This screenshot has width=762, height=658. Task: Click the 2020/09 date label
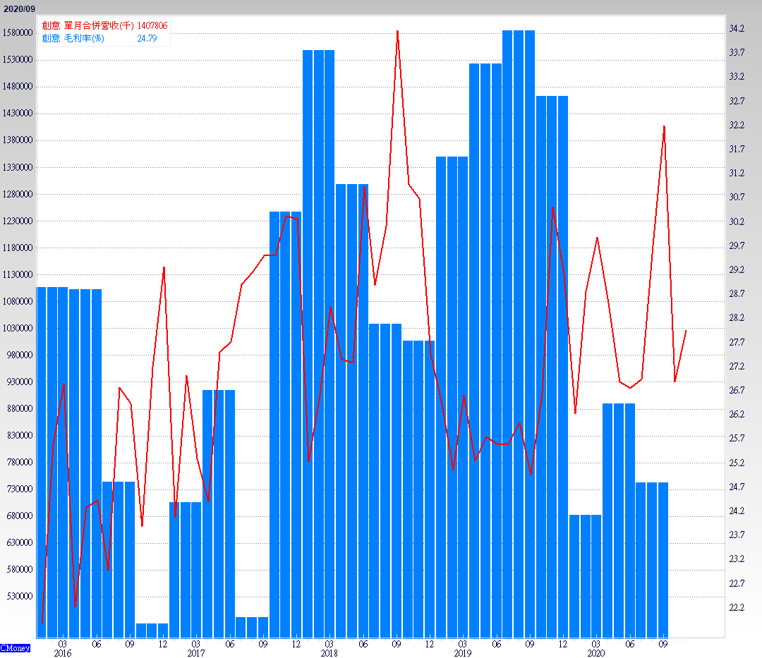click(x=19, y=8)
